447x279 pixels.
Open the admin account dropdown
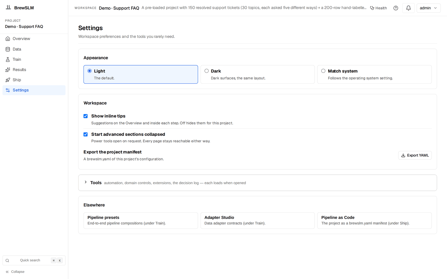[428, 8]
